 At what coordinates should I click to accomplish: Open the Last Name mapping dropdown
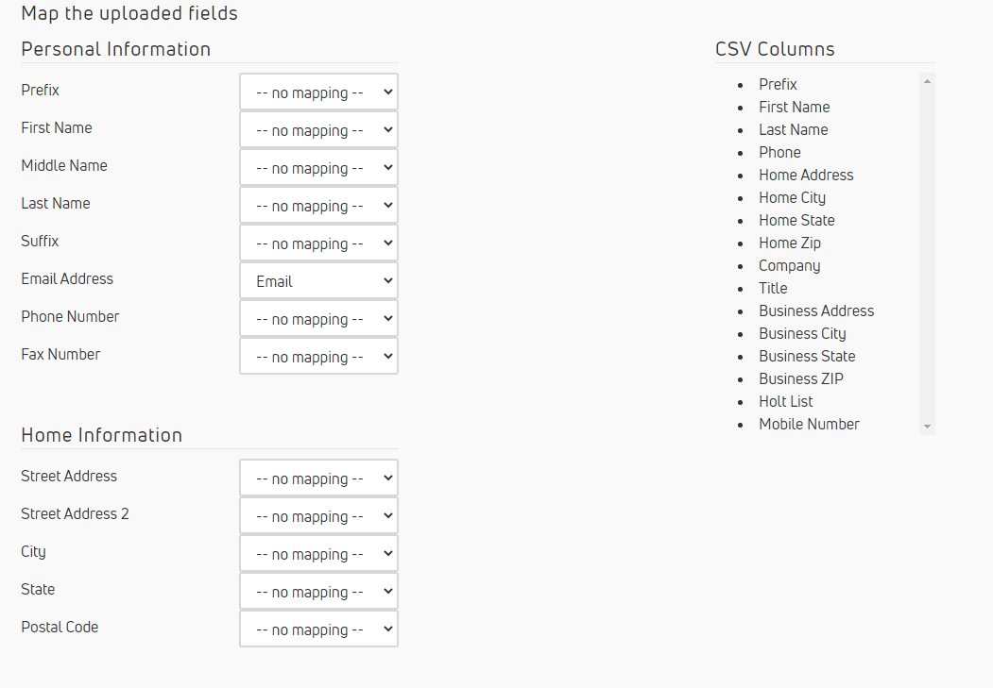point(318,205)
